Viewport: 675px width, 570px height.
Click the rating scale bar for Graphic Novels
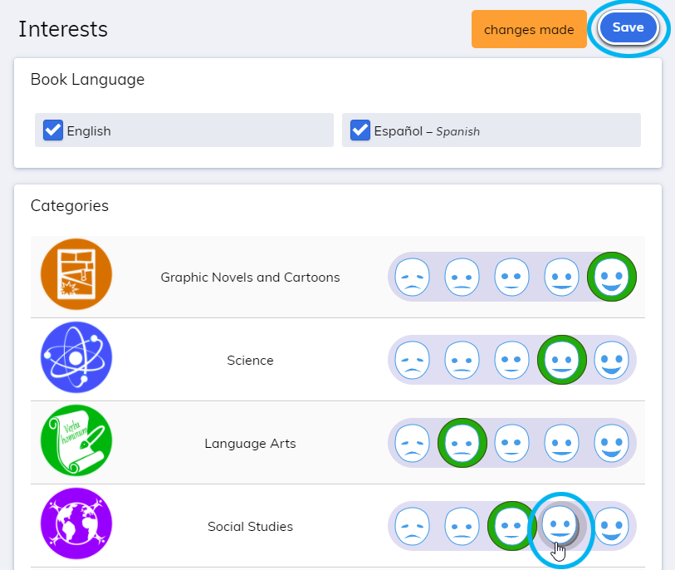511,277
